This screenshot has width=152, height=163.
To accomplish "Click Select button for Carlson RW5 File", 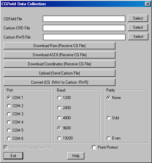I will tap(138, 37).
